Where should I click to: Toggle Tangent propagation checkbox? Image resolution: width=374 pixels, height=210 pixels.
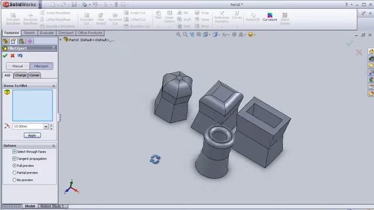click(14, 158)
